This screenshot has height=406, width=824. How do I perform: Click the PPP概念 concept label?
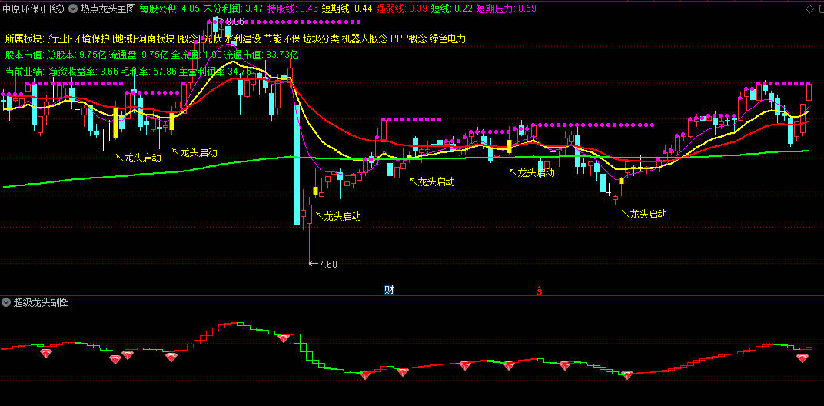409,38
